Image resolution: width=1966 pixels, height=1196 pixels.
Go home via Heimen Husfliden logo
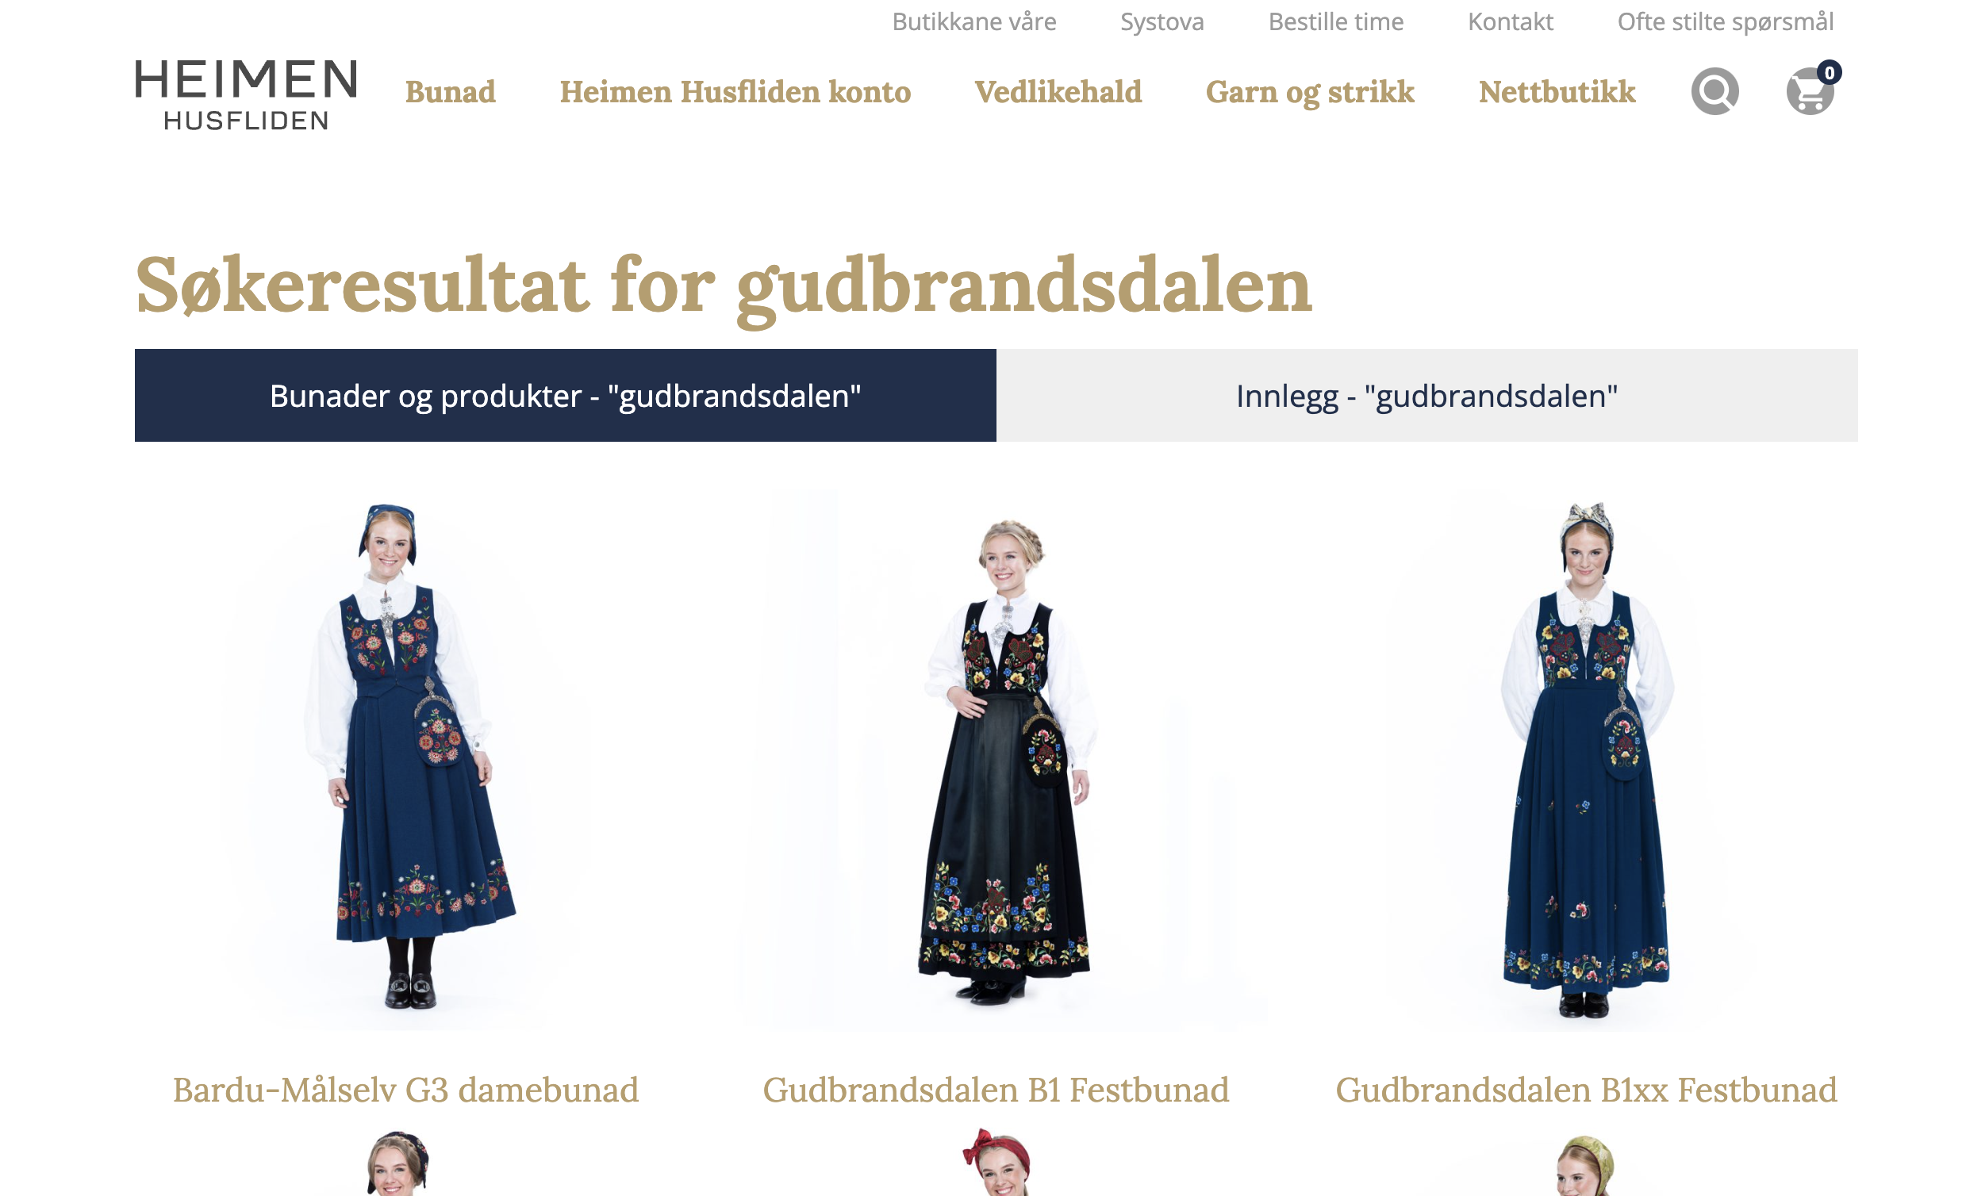point(246,94)
